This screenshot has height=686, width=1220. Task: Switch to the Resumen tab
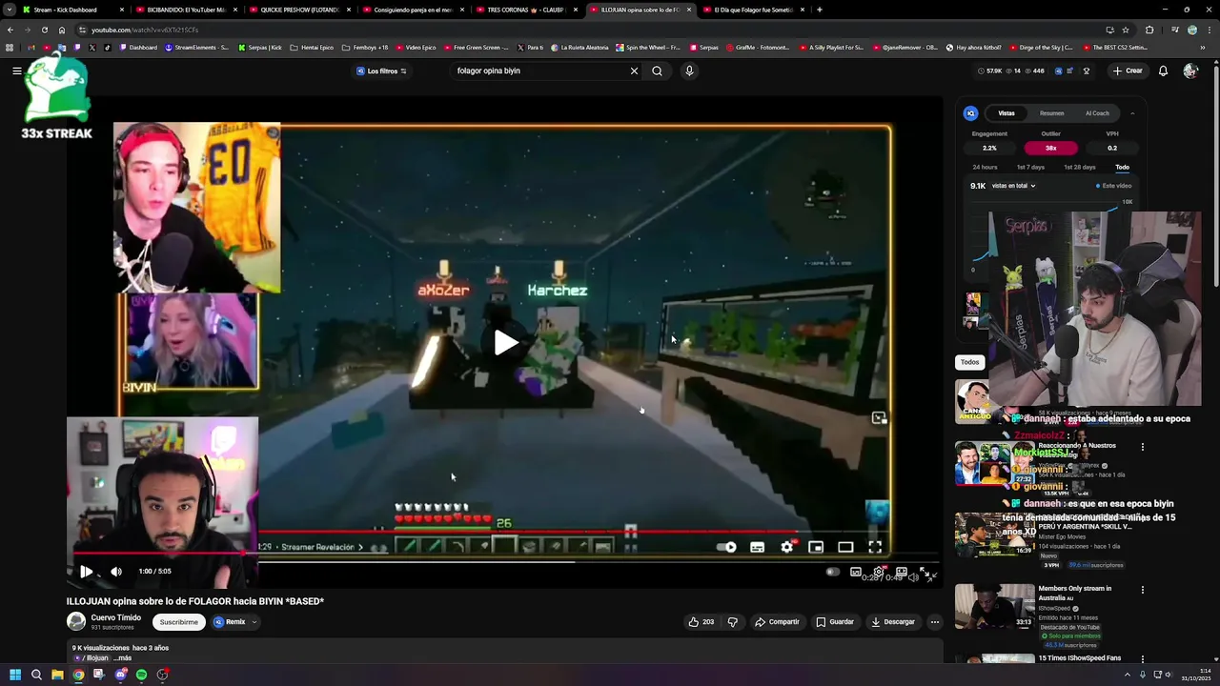coord(1052,113)
